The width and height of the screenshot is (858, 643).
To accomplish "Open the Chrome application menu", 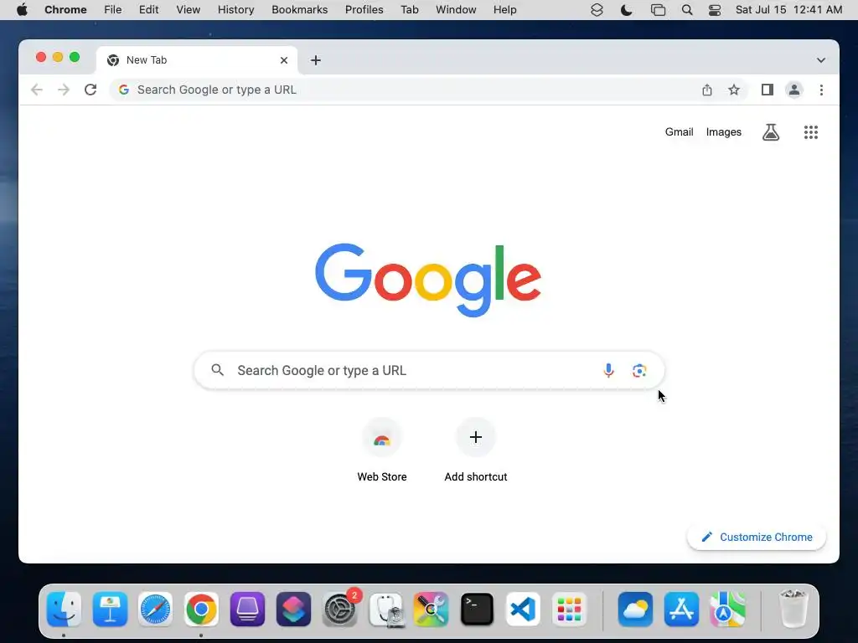I will click(65, 10).
